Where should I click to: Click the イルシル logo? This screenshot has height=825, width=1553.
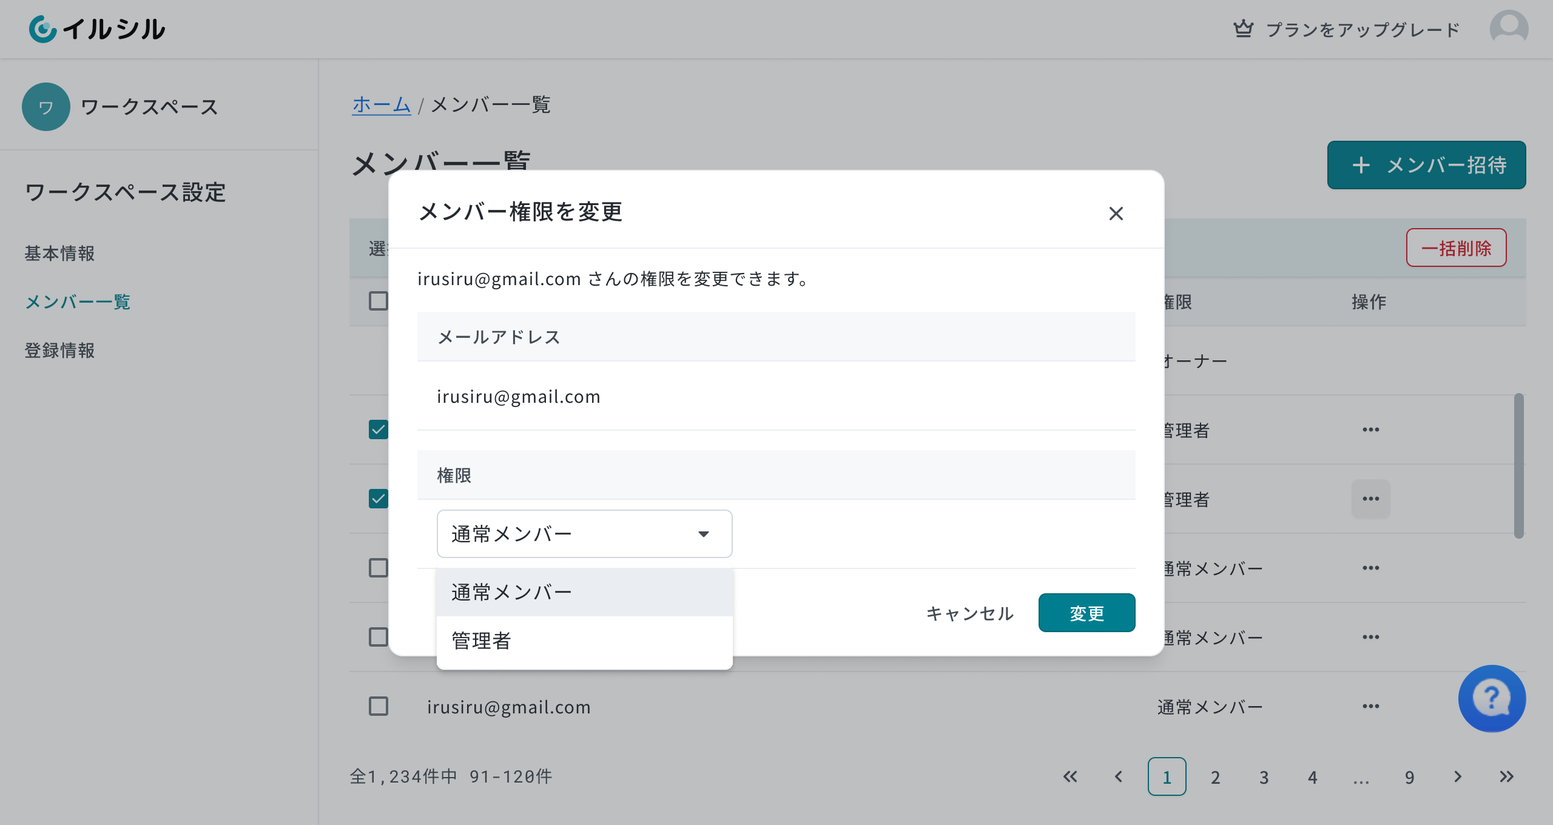point(97,29)
